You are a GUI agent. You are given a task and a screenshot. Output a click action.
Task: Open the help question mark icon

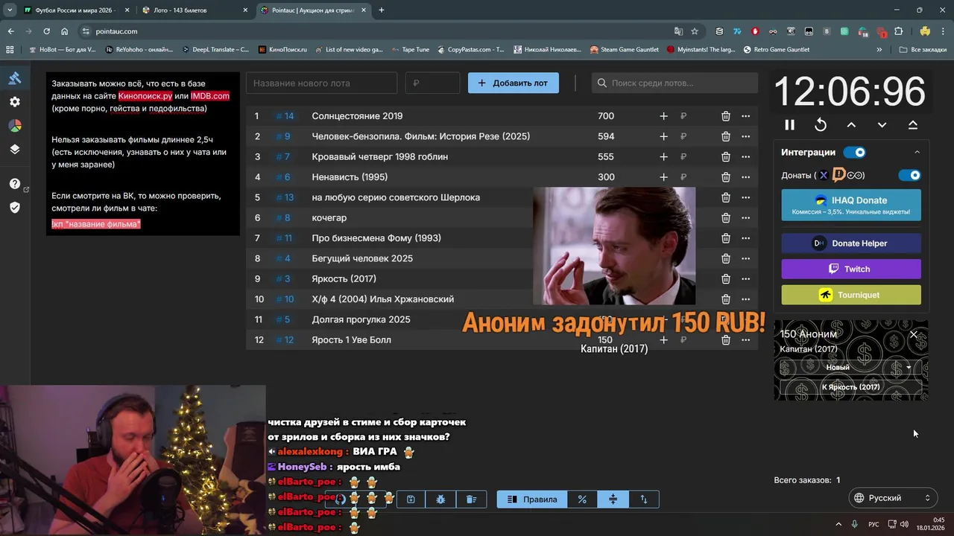click(15, 184)
